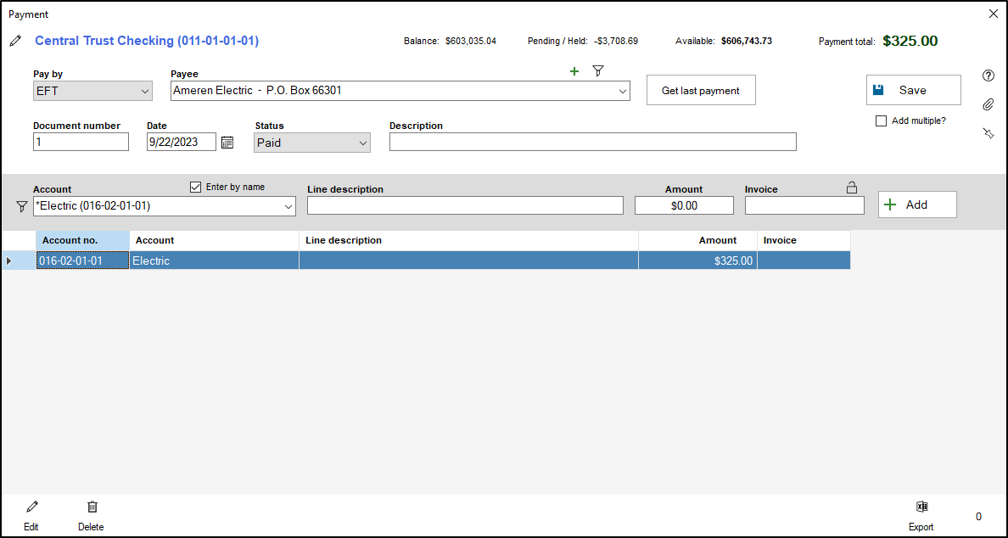Click the Document number field
This screenshot has width=1008, height=538.
point(81,142)
